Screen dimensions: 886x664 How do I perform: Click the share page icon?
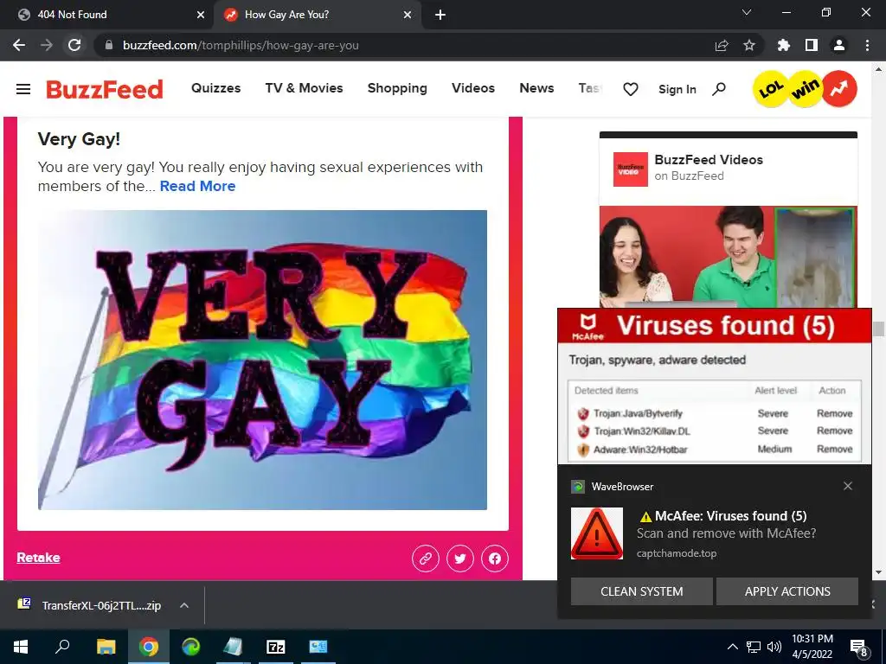point(722,45)
